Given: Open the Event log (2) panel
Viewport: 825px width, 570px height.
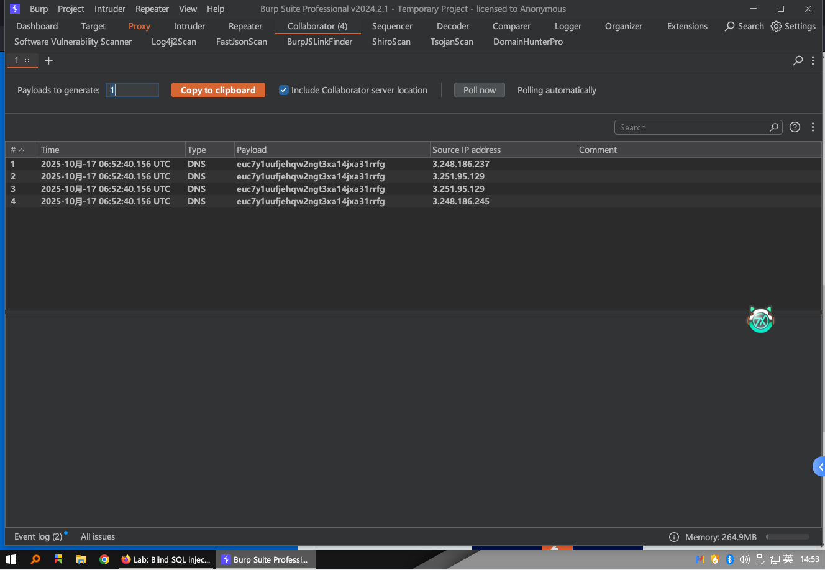Looking at the screenshot, I should [39, 536].
